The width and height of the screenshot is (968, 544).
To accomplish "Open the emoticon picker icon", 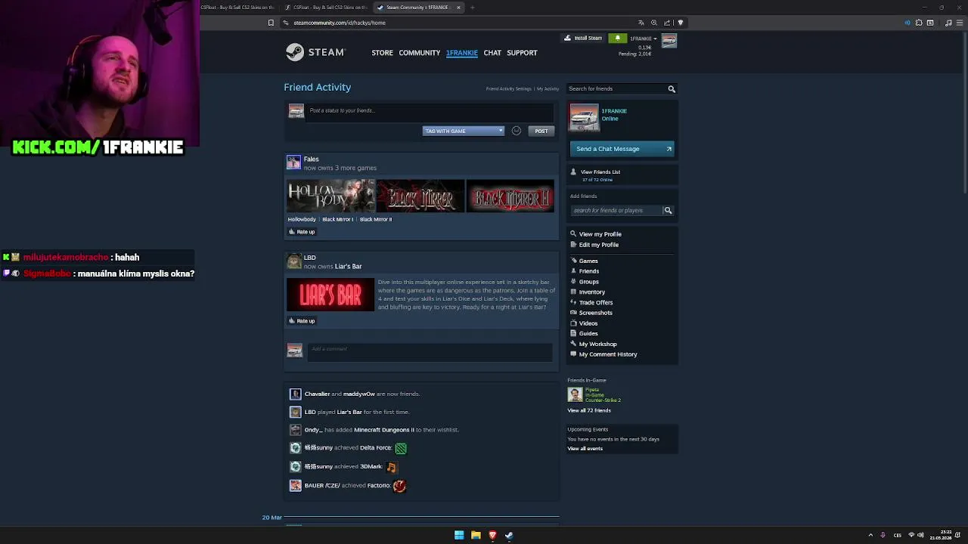I will tap(516, 131).
